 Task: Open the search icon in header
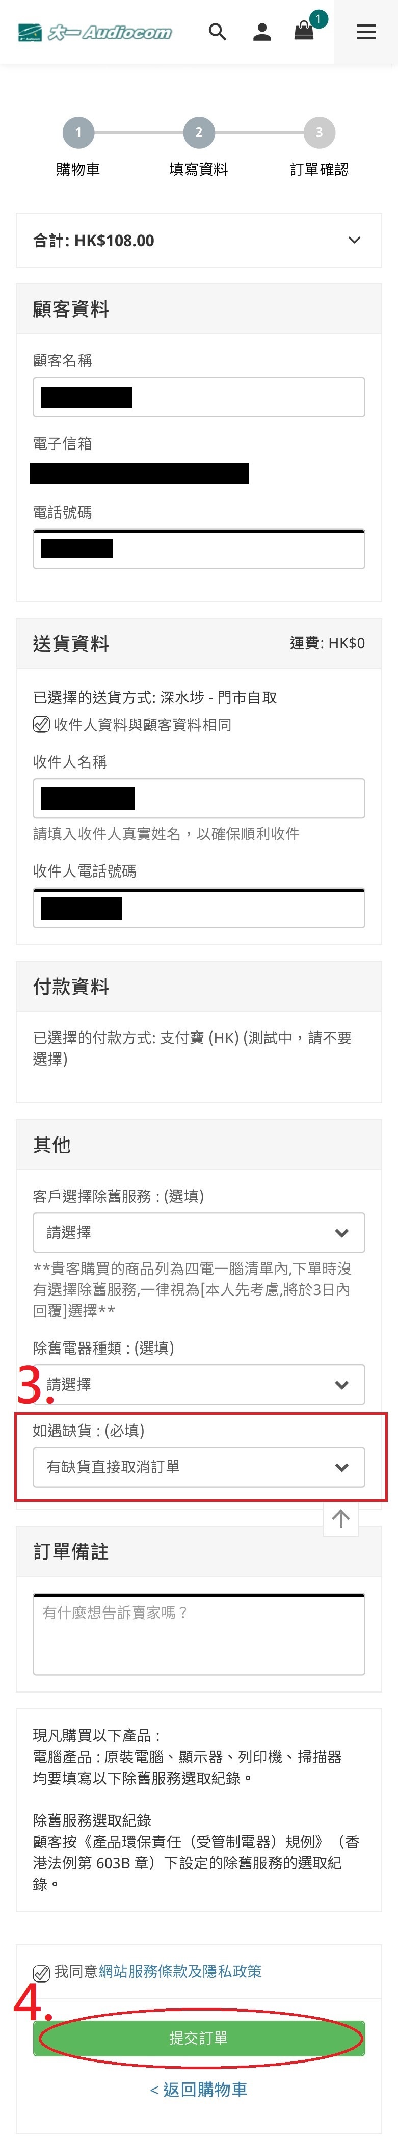(218, 33)
